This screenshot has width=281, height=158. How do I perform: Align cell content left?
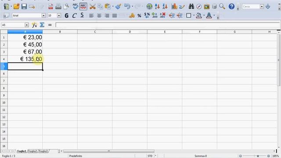click(x=91, y=16)
